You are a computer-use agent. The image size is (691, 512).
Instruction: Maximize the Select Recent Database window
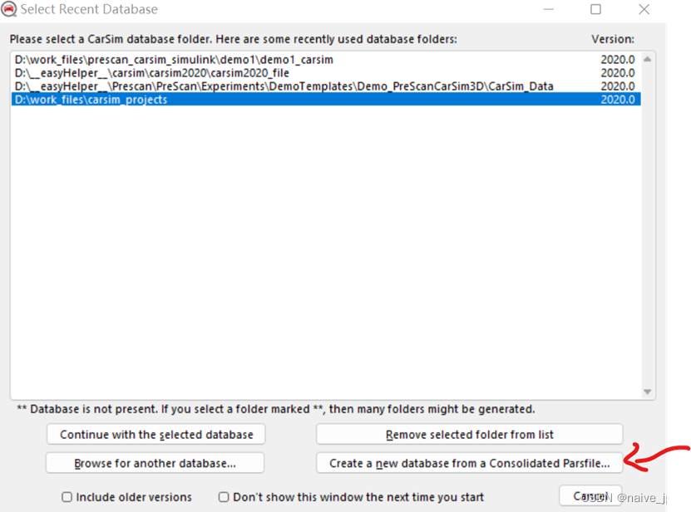pyautogui.click(x=596, y=9)
